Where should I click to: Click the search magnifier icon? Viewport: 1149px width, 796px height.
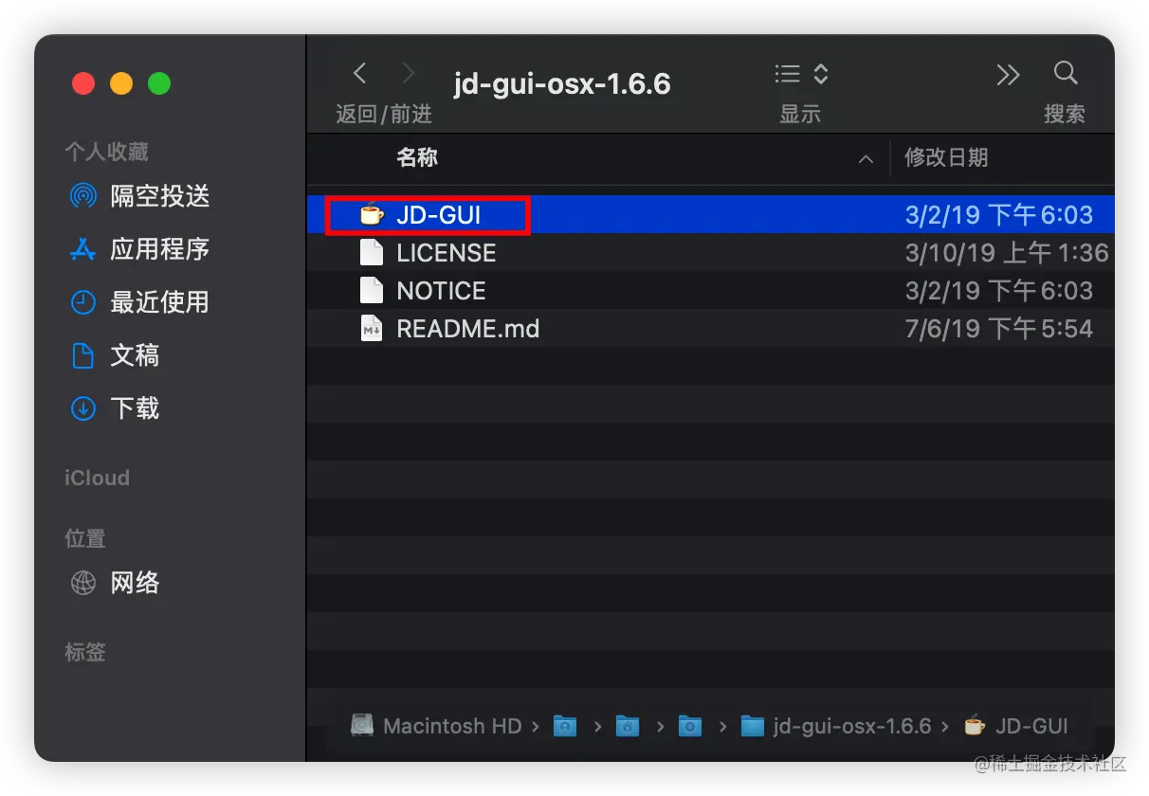click(x=1066, y=73)
